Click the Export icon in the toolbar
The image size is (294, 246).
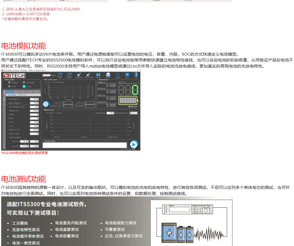click(x=69, y=75)
